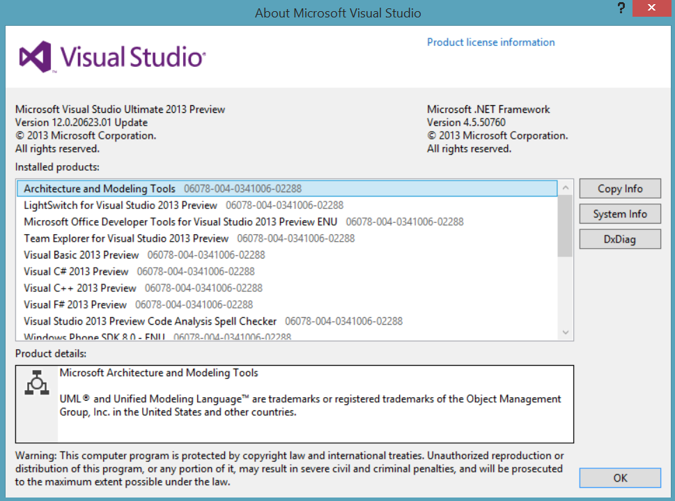Click the System Info button
This screenshot has width=675, height=501.
point(620,214)
